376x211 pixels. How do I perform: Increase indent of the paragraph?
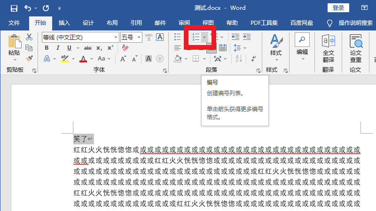tap(246, 37)
